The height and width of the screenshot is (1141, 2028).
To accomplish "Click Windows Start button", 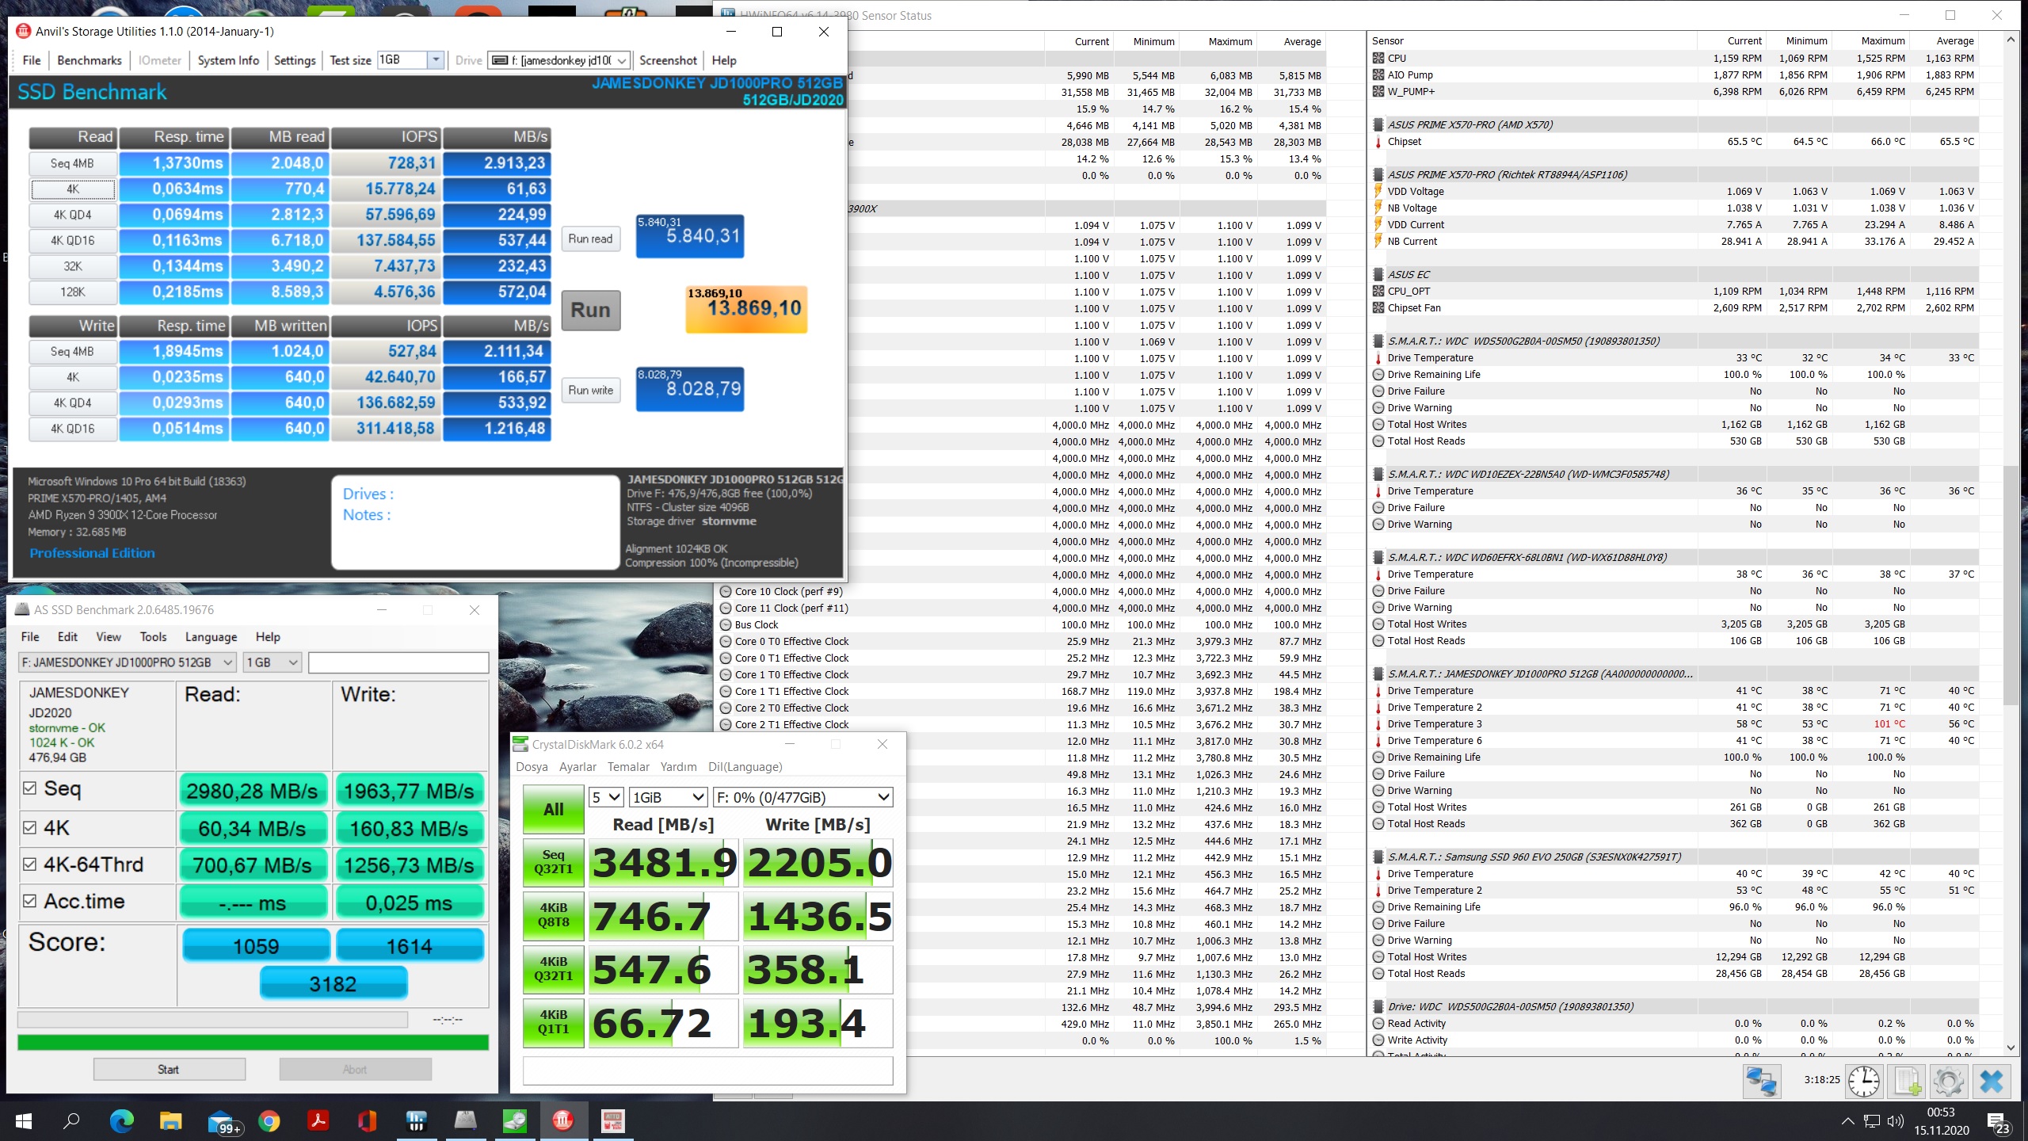I will [x=24, y=1121].
